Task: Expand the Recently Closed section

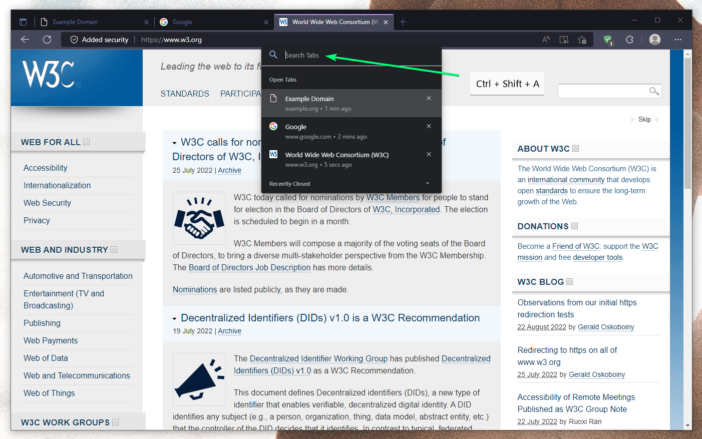Action: [427, 184]
